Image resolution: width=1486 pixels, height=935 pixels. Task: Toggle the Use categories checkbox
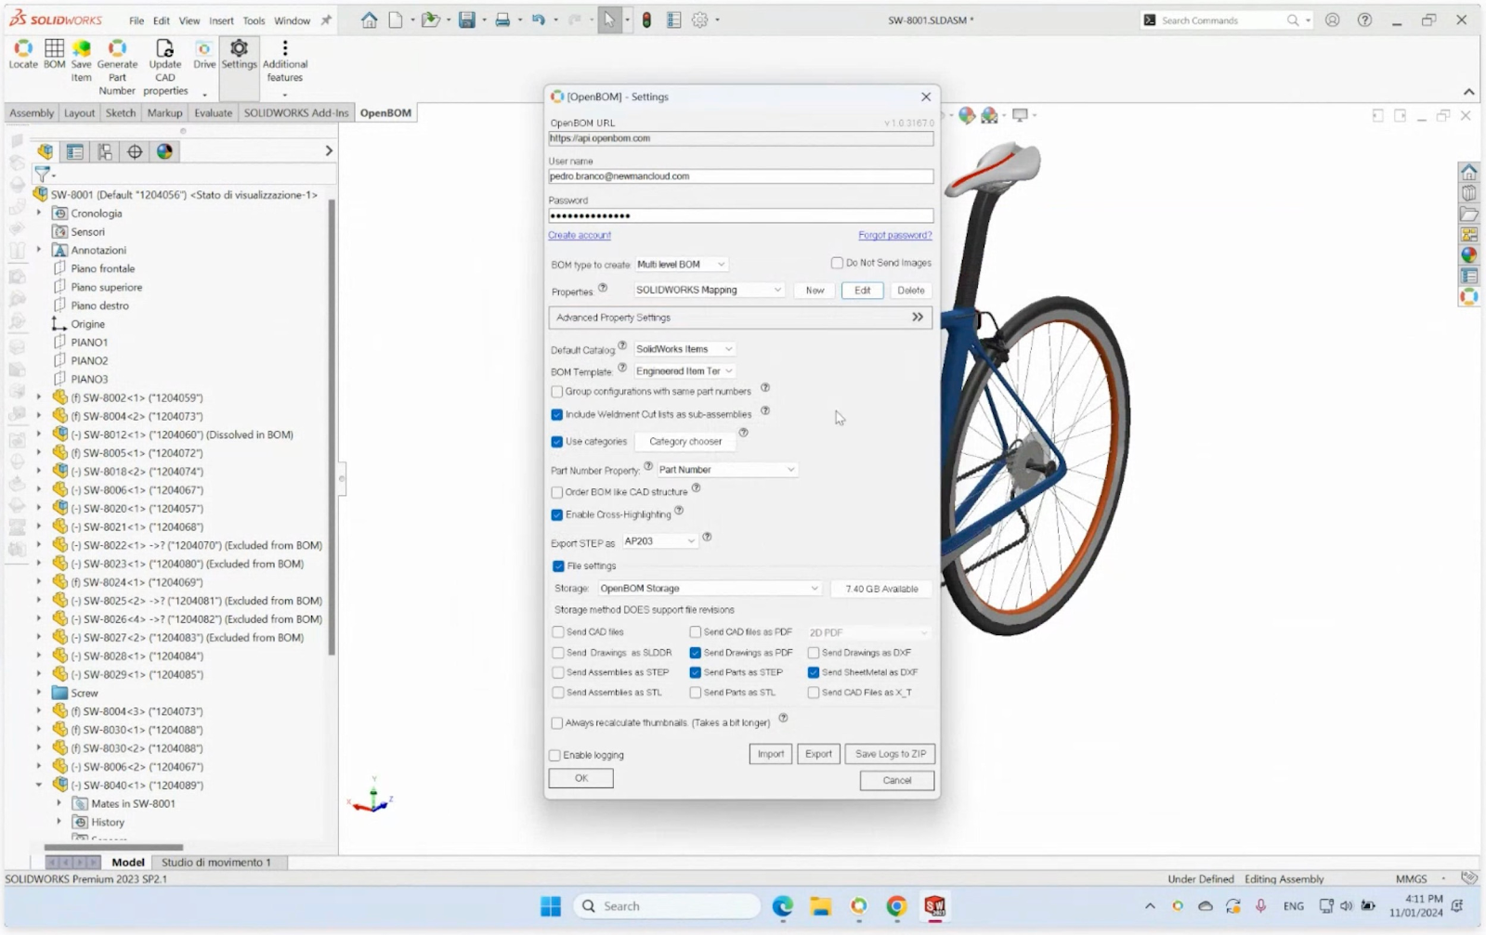557,442
